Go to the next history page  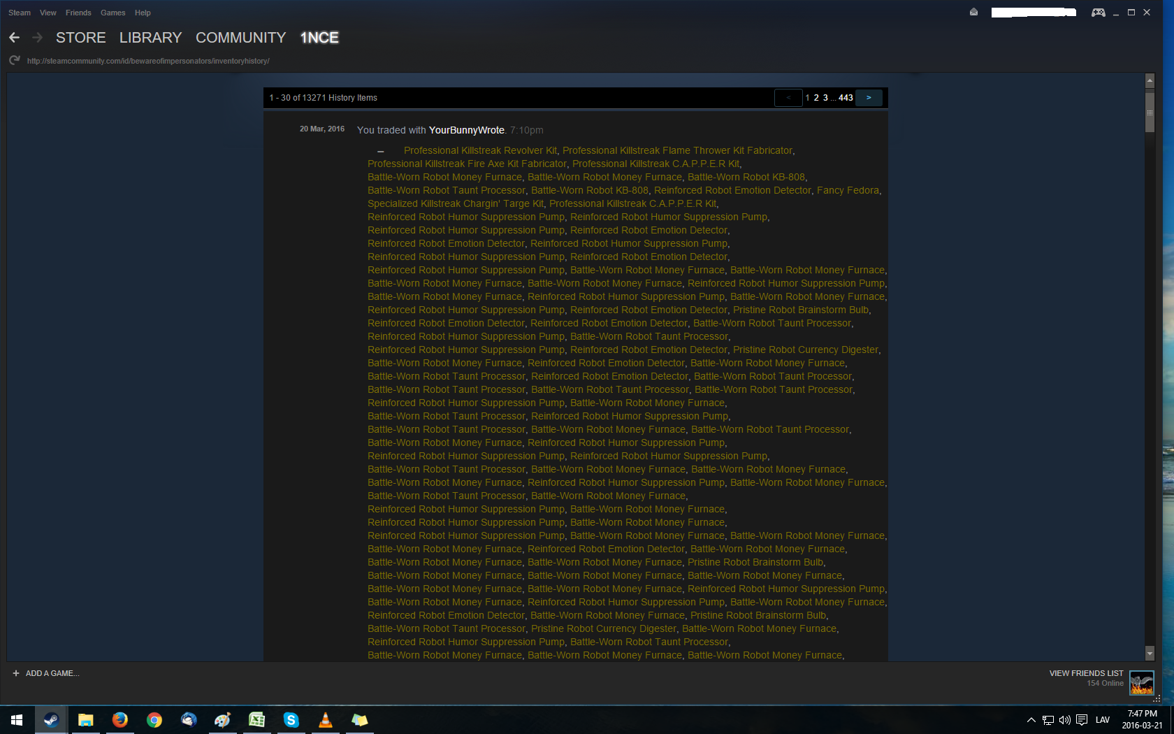(869, 98)
